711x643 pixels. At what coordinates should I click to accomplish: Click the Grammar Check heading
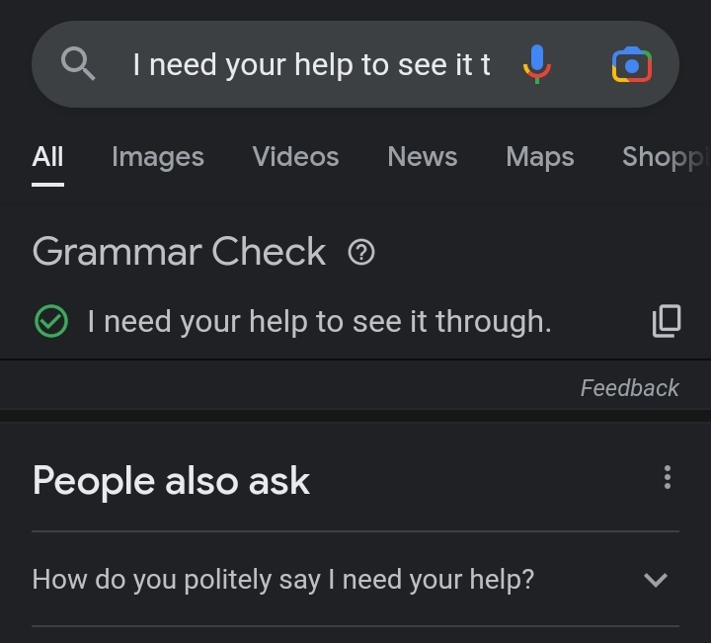click(179, 251)
